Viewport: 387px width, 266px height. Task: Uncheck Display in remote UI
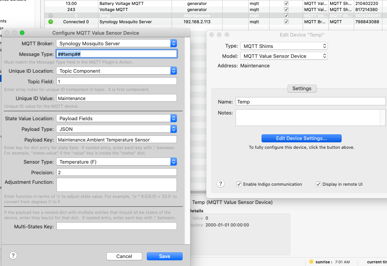[x=318, y=184]
